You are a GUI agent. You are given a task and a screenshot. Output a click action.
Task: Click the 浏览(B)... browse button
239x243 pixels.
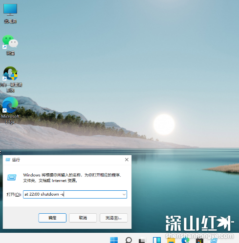point(113,218)
